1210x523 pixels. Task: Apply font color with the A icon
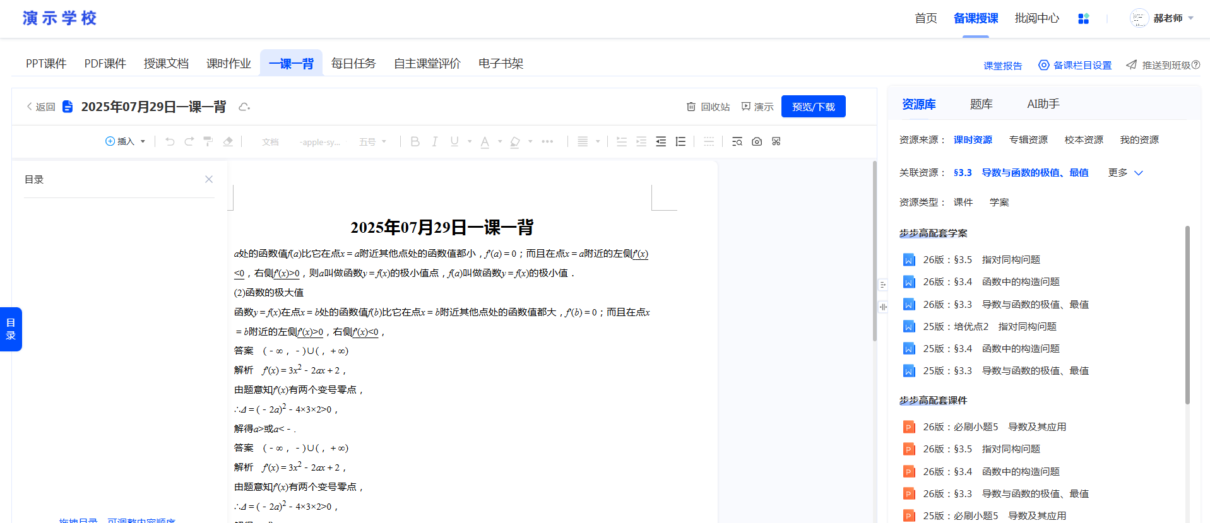(x=485, y=142)
